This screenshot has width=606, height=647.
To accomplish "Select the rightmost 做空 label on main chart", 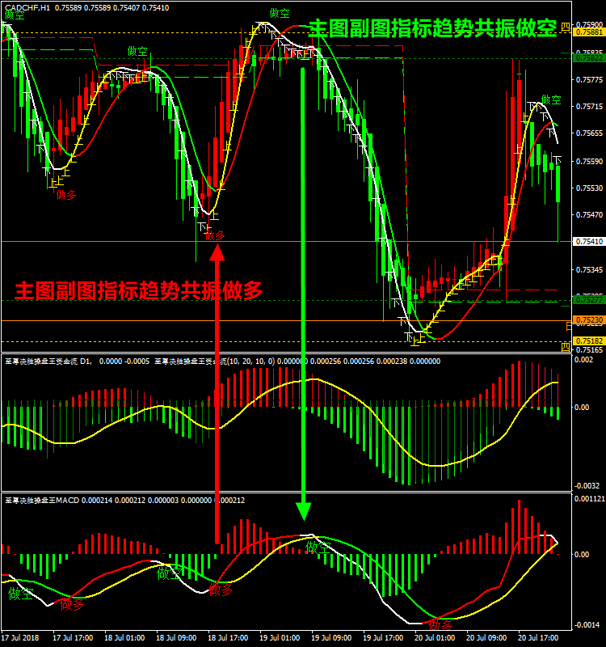I will click(x=551, y=99).
